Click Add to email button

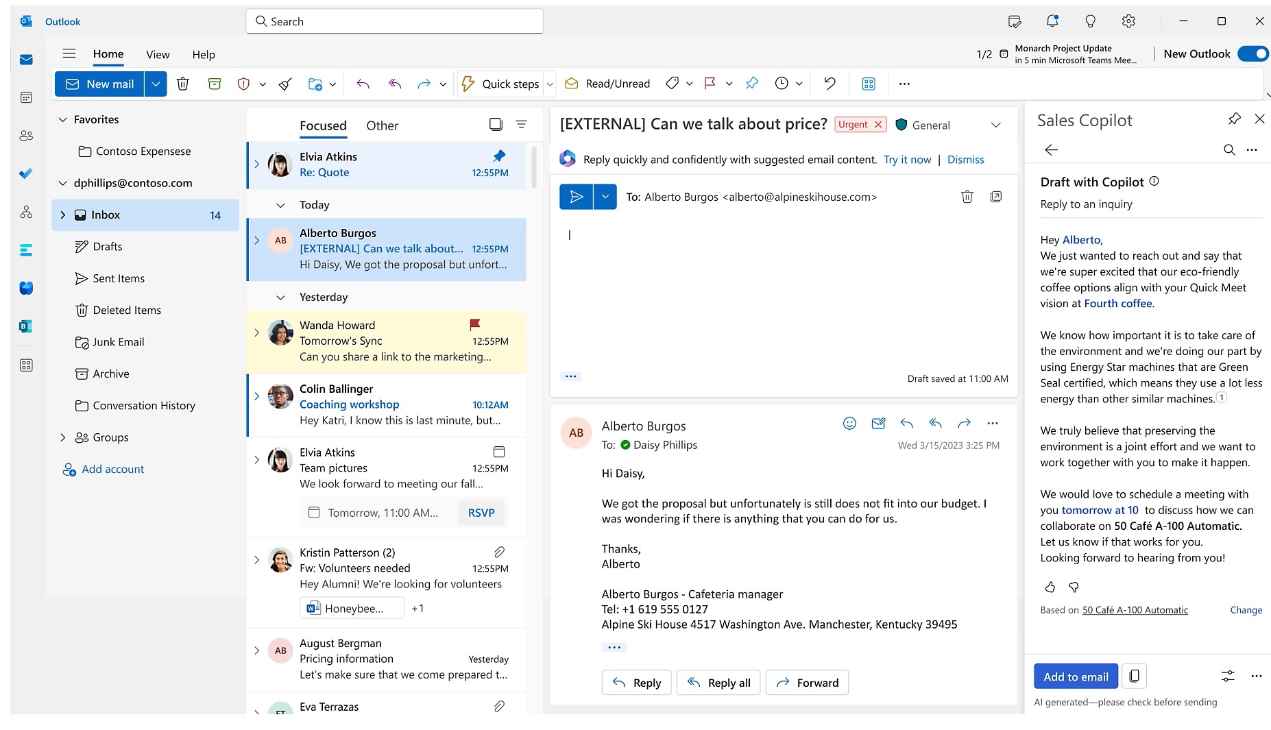pos(1076,676)
